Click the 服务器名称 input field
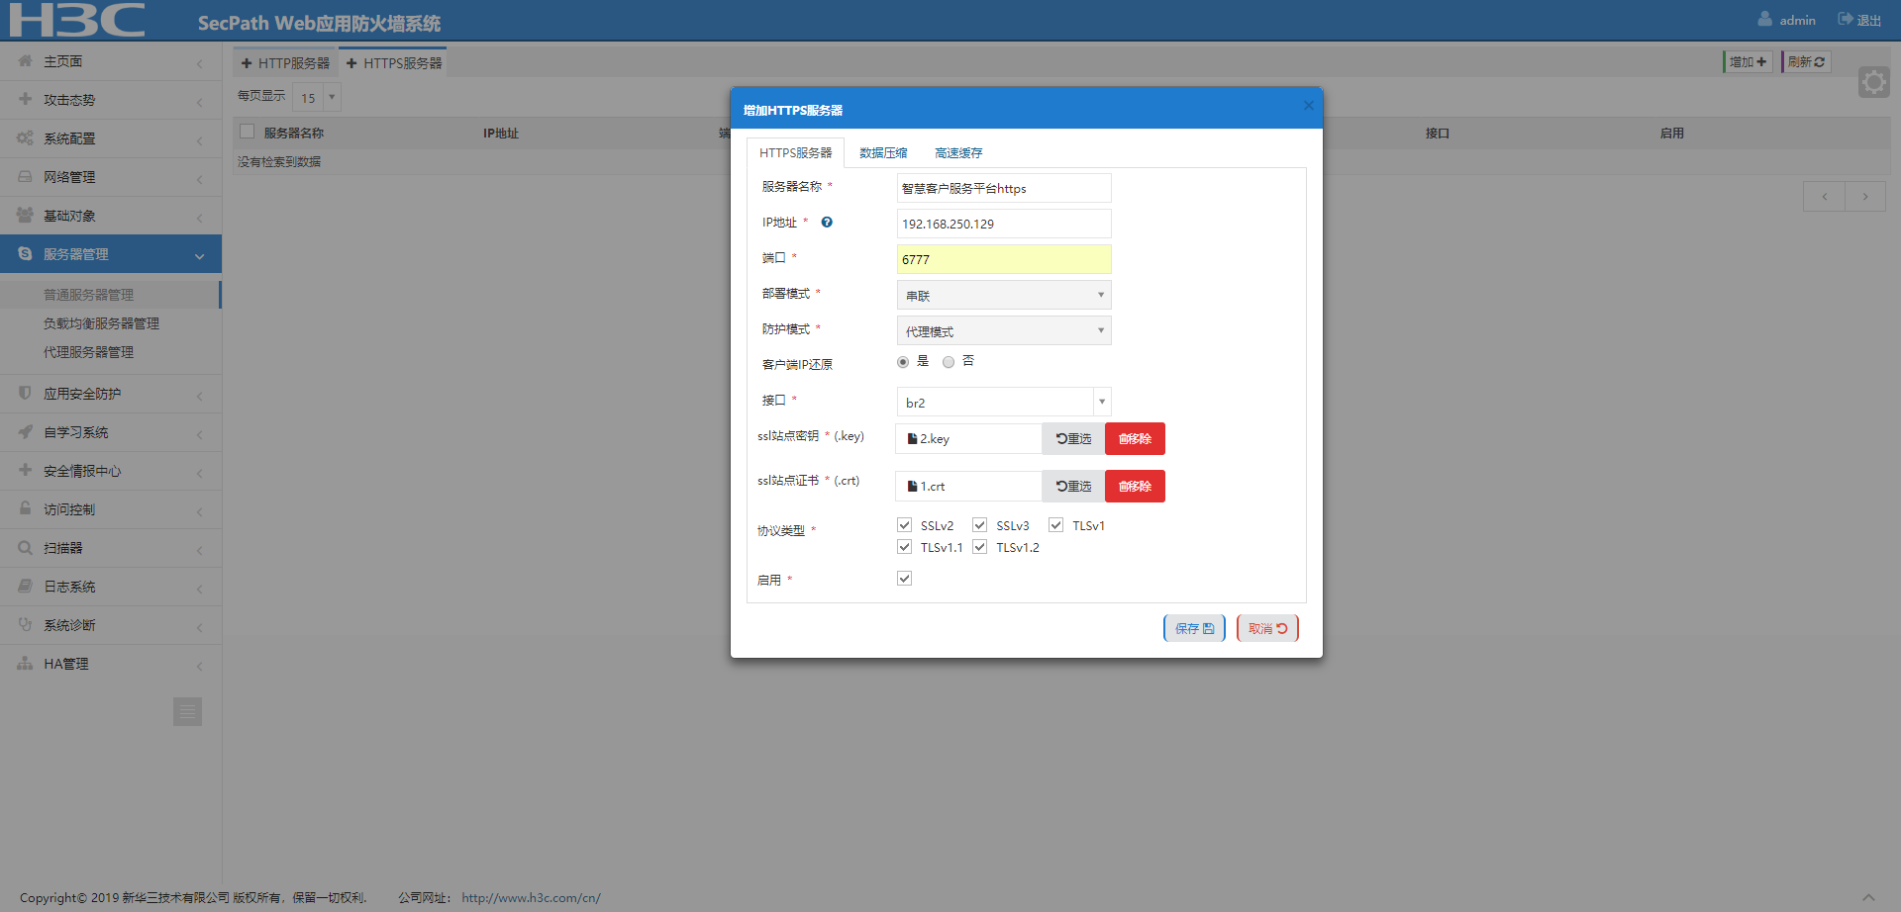Viewport: 1901px width, 912px height. click(1004, 188)
